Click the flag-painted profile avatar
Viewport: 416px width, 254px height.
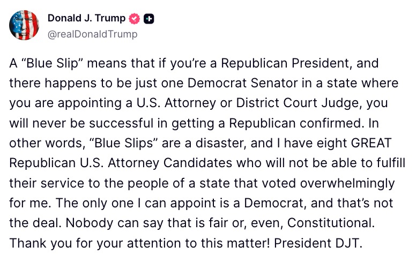(24, 25)
